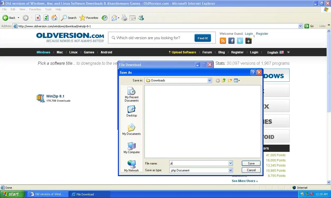331x198 pixels.
Task: Click the orange RSS feed icon
Action: click(x=223, y=41)
